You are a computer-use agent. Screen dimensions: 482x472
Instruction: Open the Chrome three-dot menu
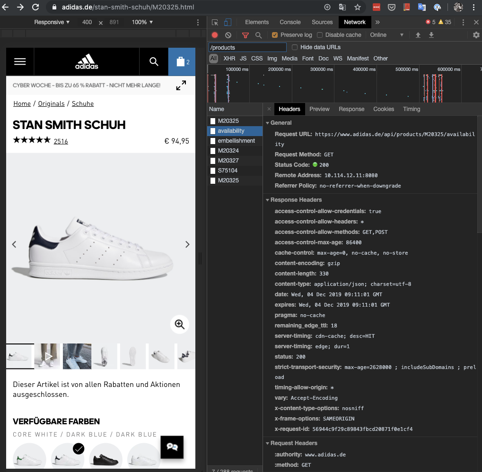(473, 7)
